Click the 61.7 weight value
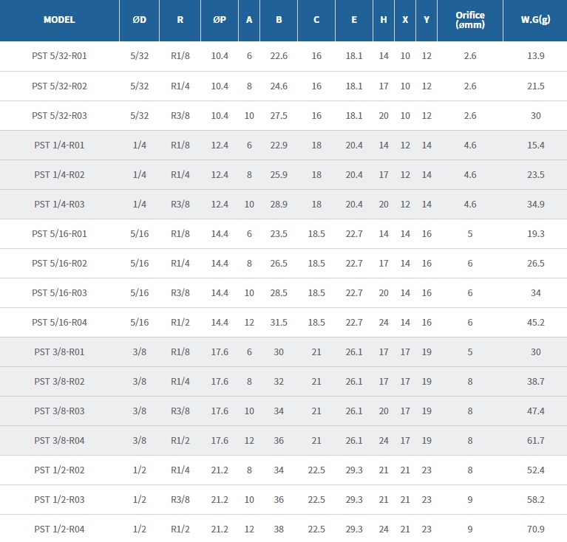Image resolution: width=567 pixels, height=542 pixels. (535, 440)
